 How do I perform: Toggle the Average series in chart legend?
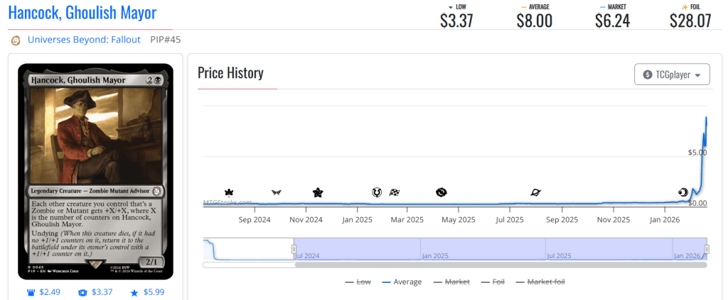pos(402,282)
